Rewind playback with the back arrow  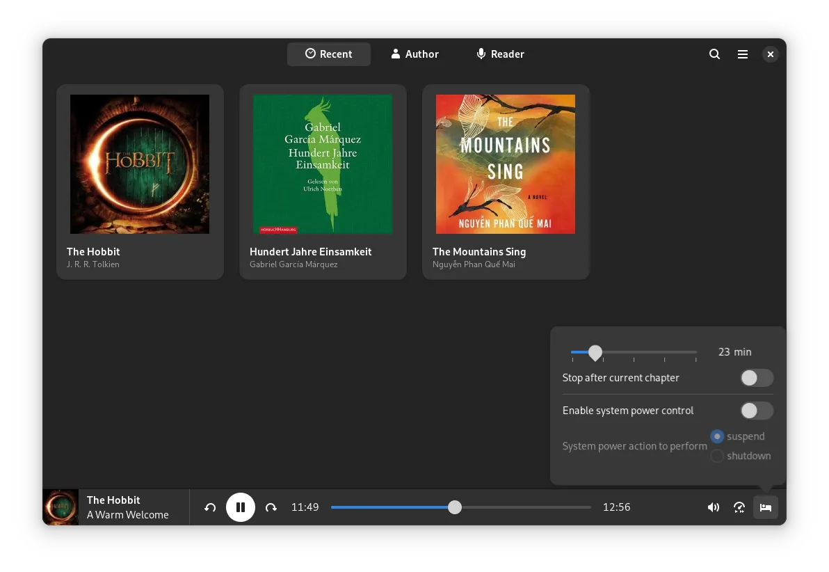click(x=210, y=507)
